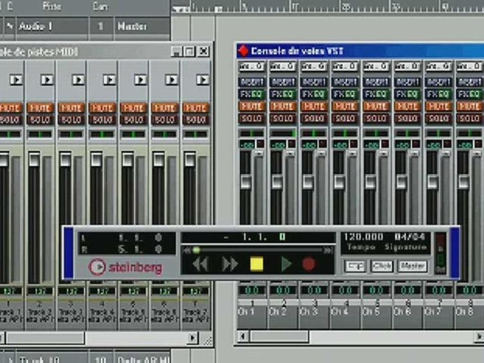The width and height of the screenshot is (484, 363).
Task: Start playback with the green Play arrow
Action: click(286, 264)
